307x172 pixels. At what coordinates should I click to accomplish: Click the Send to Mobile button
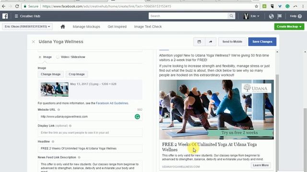point(232,42)
